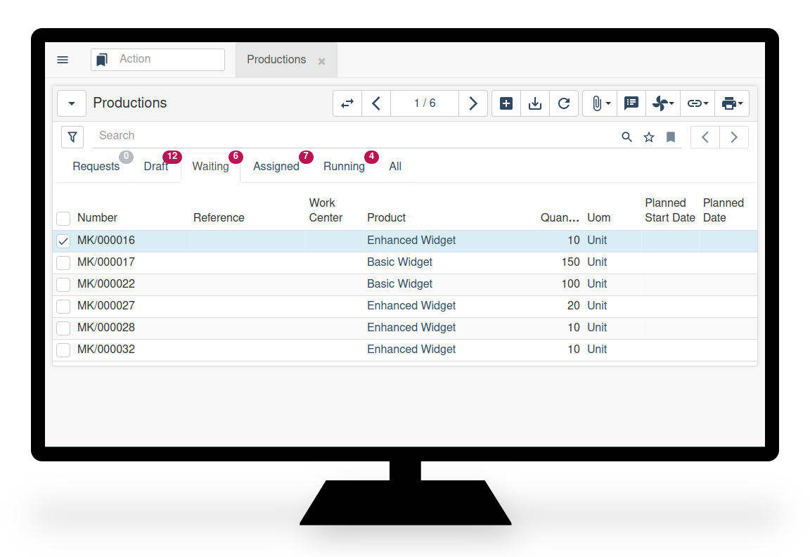
Task: Close the Productions tab
Action: point(321,61)
